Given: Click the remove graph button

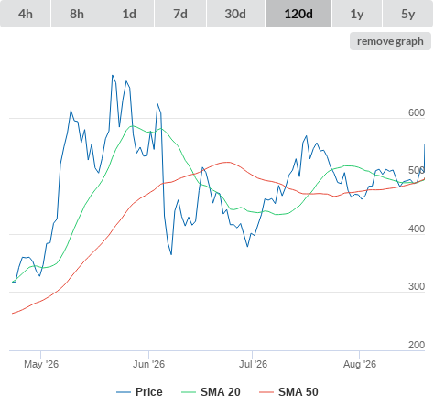Looking at the screenshot, I should pos(390,41).
